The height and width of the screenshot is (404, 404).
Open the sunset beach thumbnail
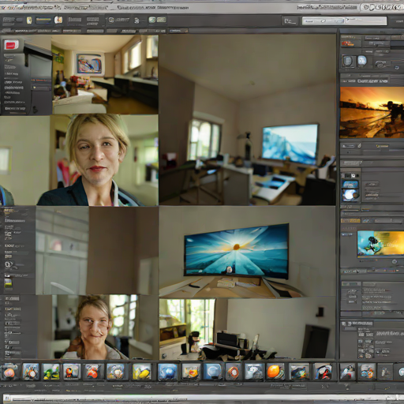[x=372, y=113]
